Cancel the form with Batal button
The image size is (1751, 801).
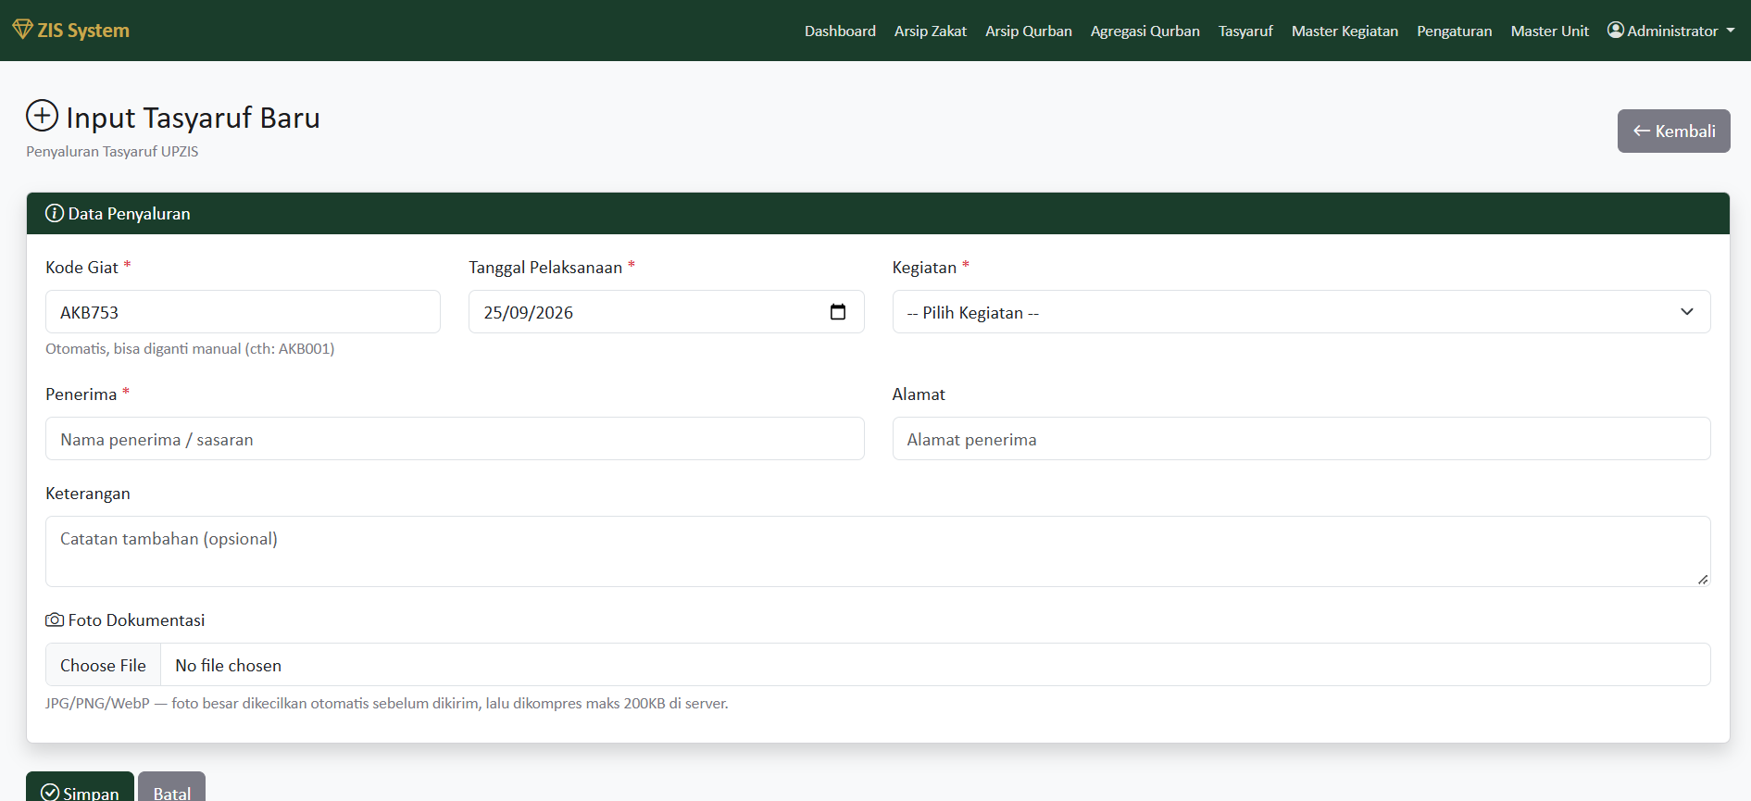171,787
